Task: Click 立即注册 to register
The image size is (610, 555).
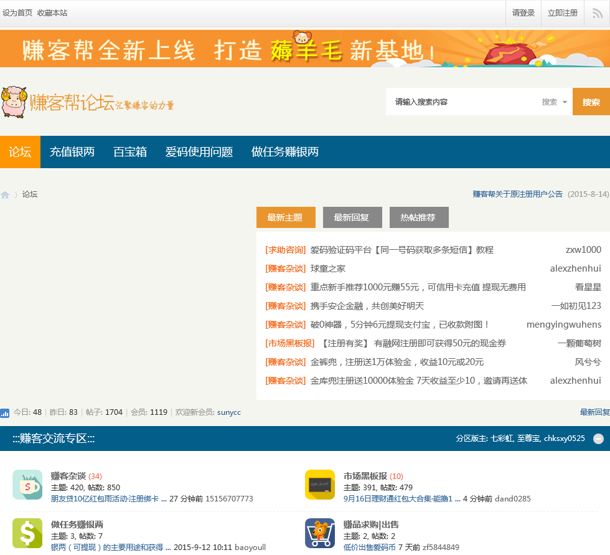Action: tap(563, 13)
